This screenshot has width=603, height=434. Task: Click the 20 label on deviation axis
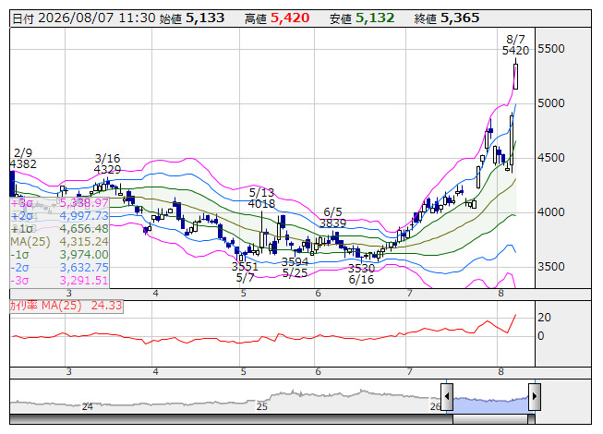coord(544,318)
